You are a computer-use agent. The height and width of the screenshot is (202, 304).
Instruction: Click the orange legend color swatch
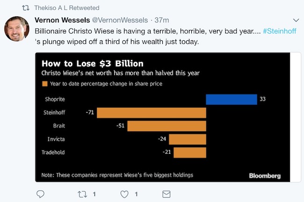point(45,84)
